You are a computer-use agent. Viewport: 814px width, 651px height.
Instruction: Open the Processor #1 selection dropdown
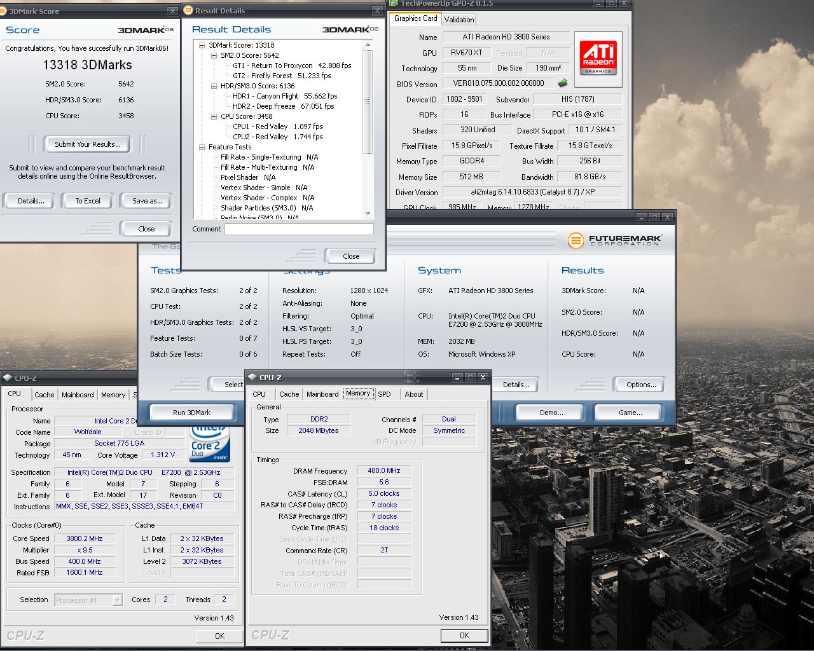[117, 600]
